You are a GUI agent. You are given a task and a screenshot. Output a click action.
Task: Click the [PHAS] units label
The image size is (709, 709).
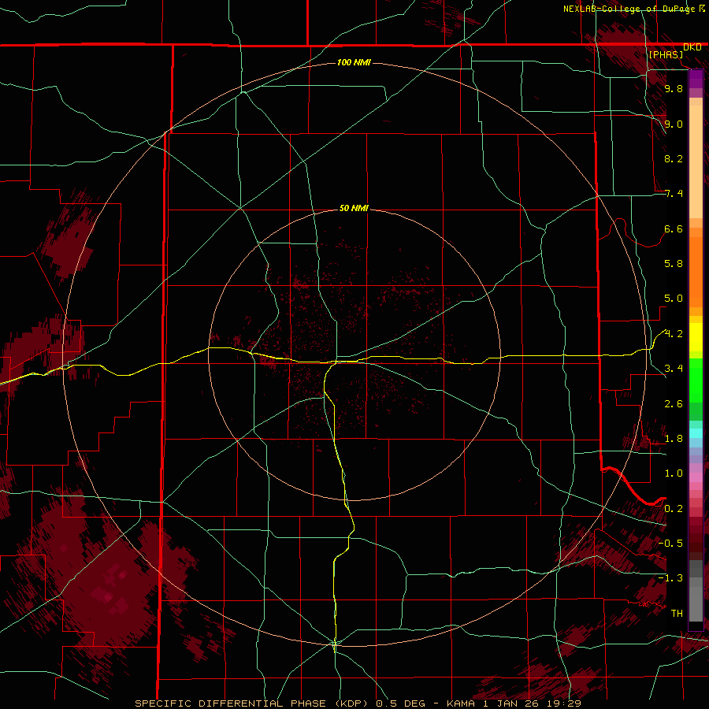tap(666, 55)
